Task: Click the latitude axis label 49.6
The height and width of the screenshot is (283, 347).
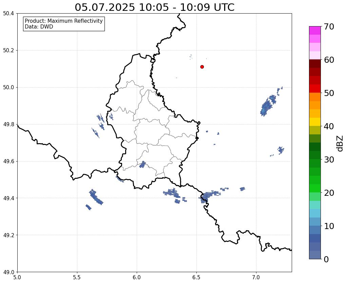Action: [8, 161]
